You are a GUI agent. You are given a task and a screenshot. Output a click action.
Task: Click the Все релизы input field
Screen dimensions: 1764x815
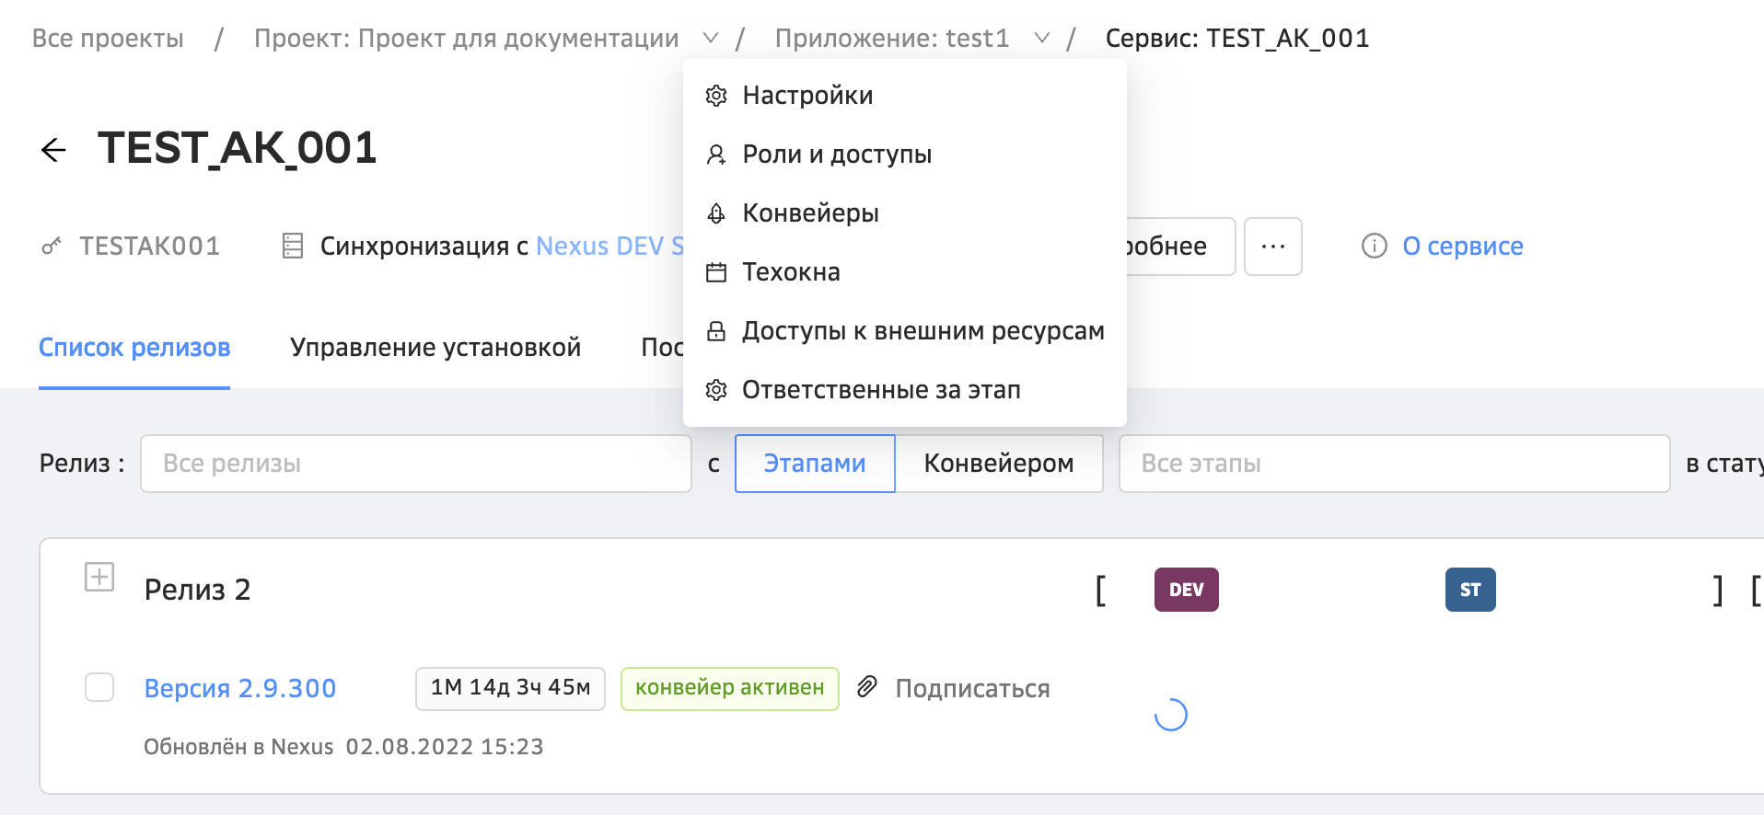[x=415, y=464]
